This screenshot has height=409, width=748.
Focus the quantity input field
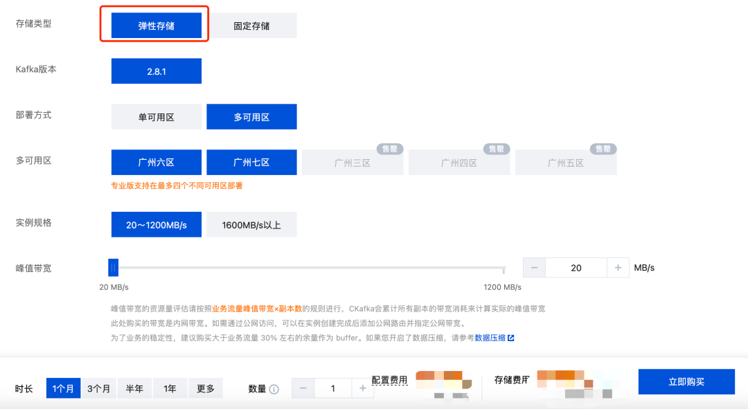click(333, 388)
